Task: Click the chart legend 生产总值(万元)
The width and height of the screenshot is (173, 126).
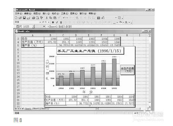Action: pos(128,70)
